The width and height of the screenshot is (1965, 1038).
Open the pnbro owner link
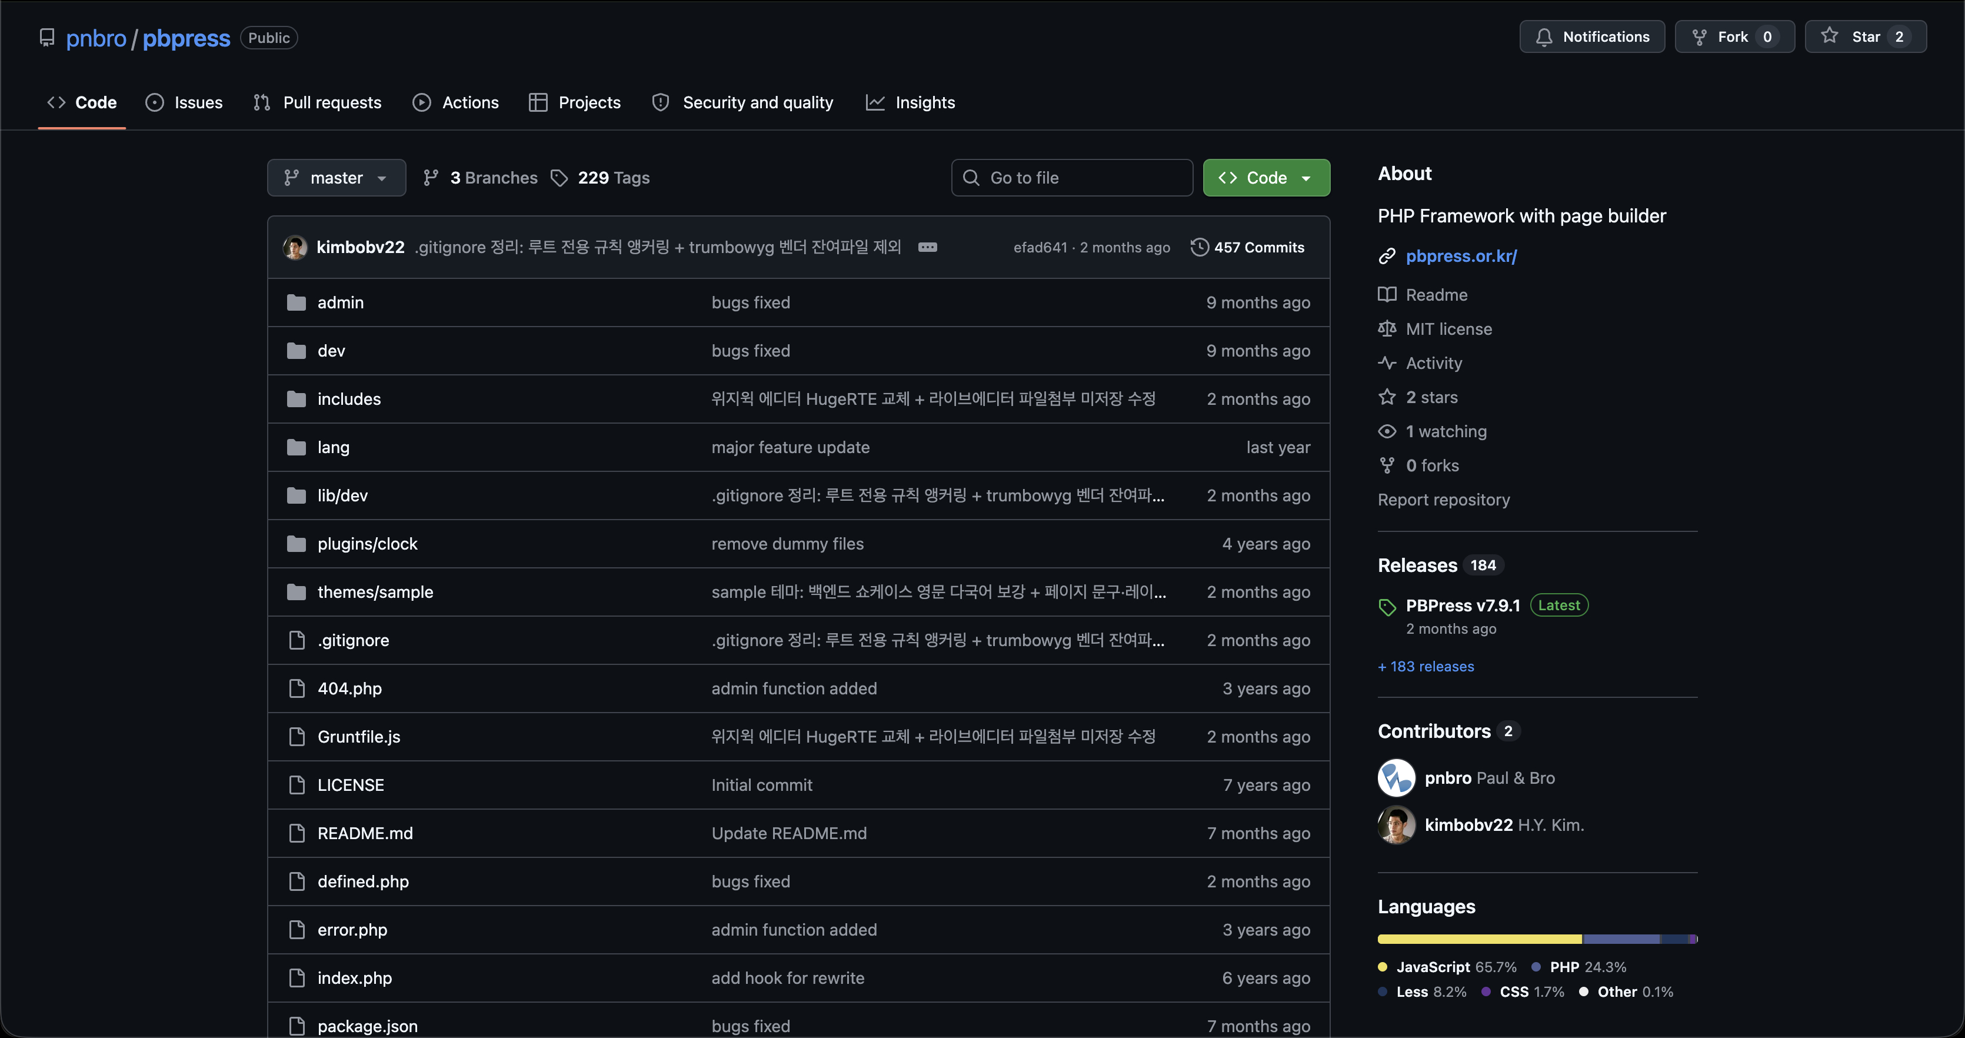[96, 38]
